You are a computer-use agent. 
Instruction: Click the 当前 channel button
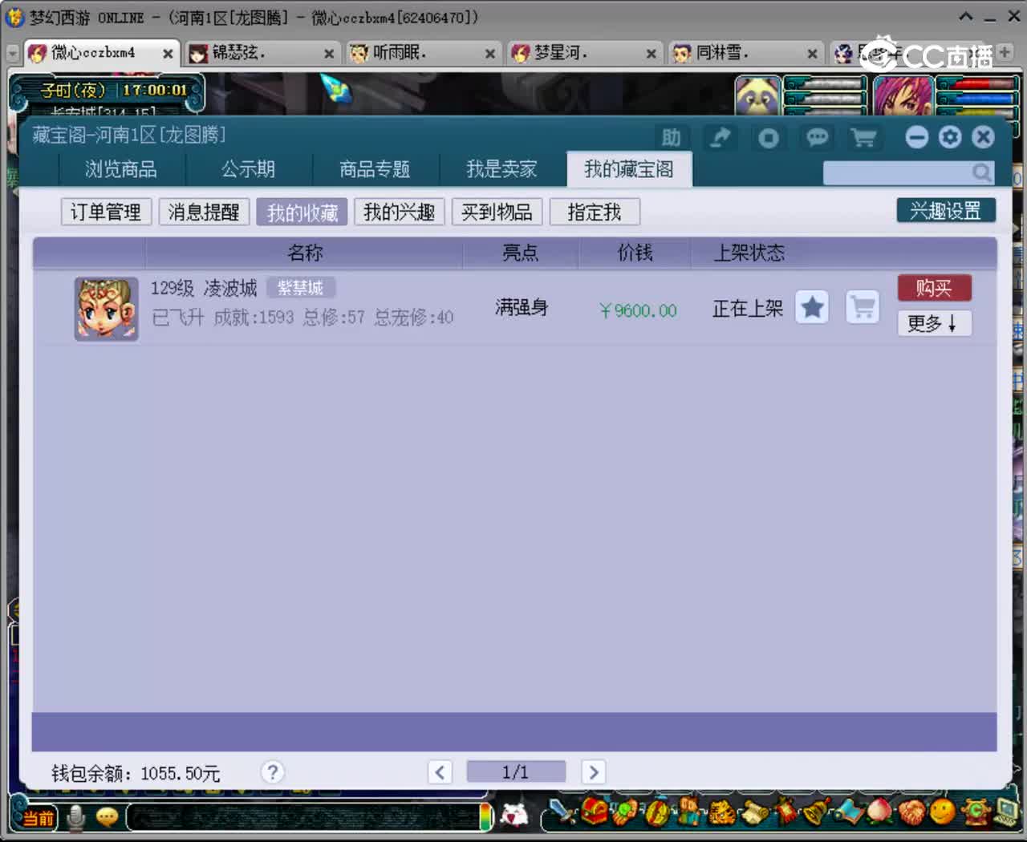[x=37, y=818]
